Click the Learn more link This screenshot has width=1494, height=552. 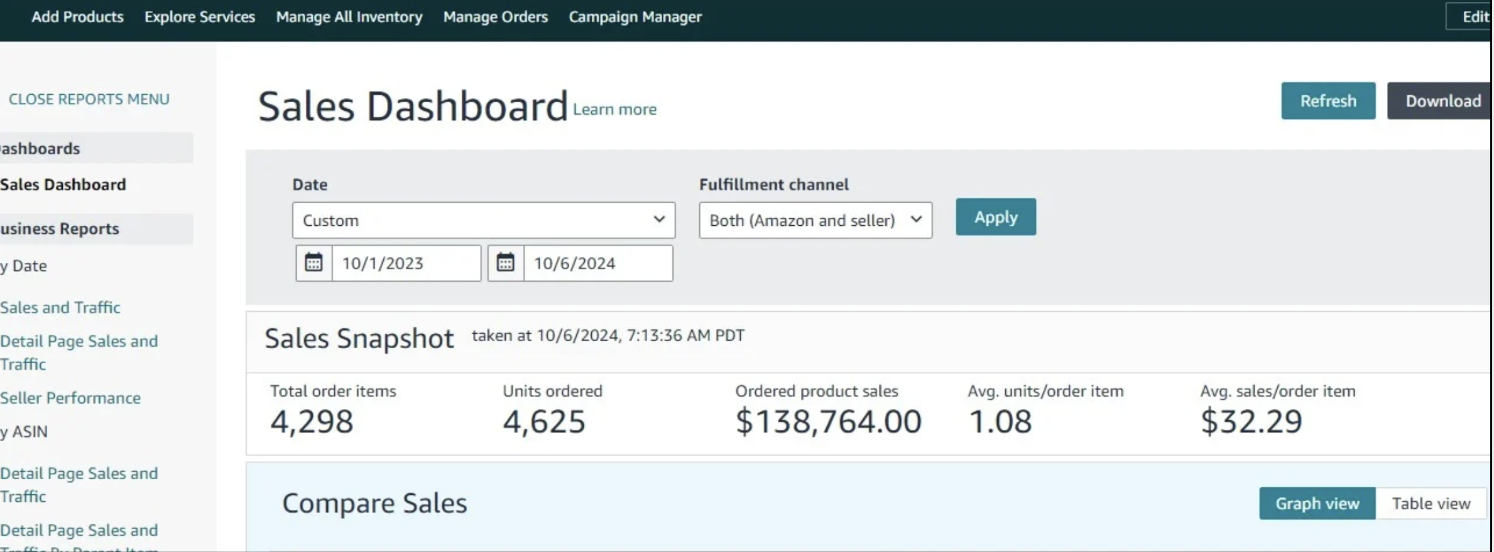pyautogui.click(x=614, y=110)
